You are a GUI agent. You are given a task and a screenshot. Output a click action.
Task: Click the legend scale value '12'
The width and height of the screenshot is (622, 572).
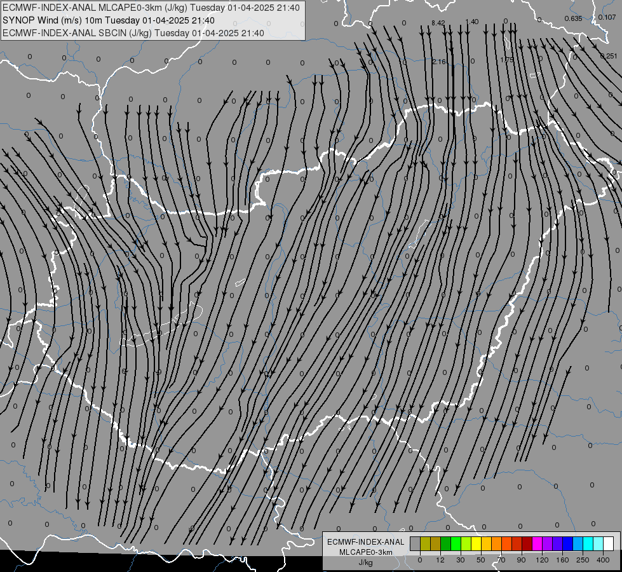(440, 560)
